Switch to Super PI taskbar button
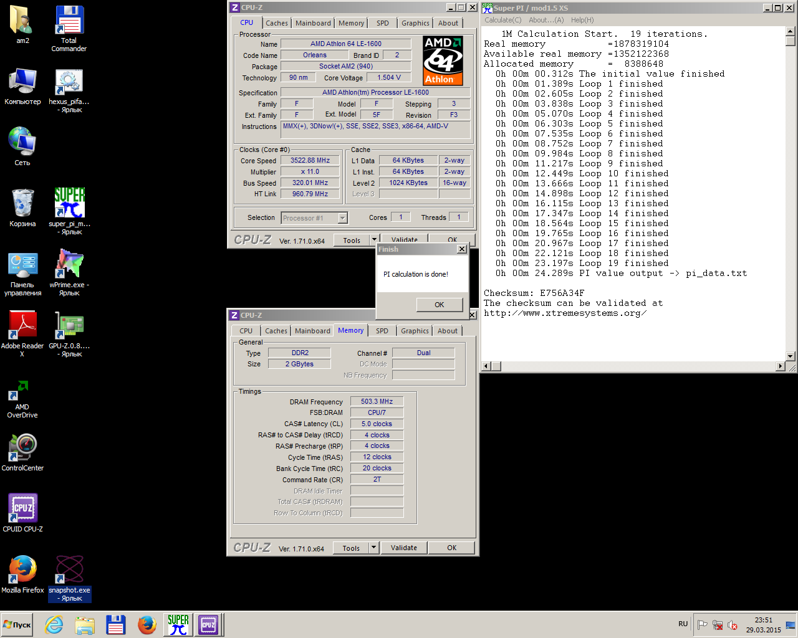Viewport: 798px width, 638px height. click(x=178, y=625)
